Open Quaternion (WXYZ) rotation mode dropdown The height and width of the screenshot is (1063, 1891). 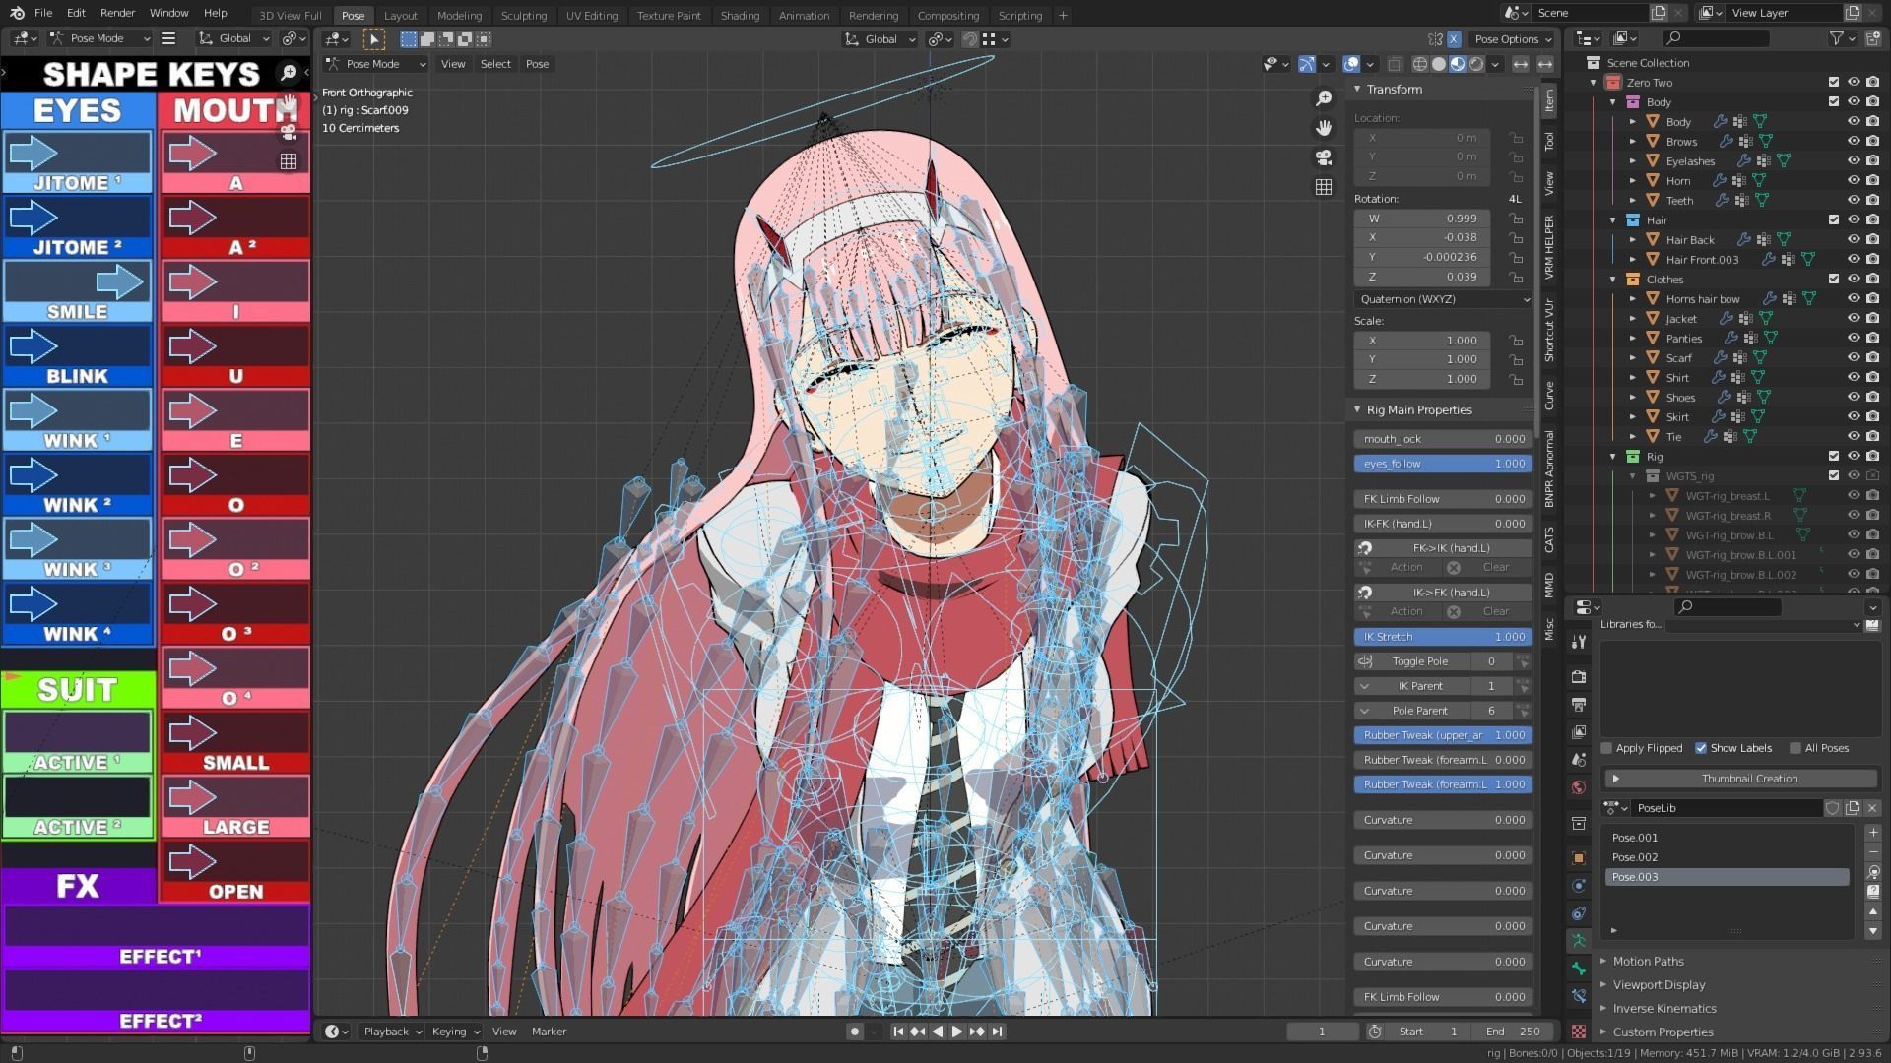tap(1443, 299)
